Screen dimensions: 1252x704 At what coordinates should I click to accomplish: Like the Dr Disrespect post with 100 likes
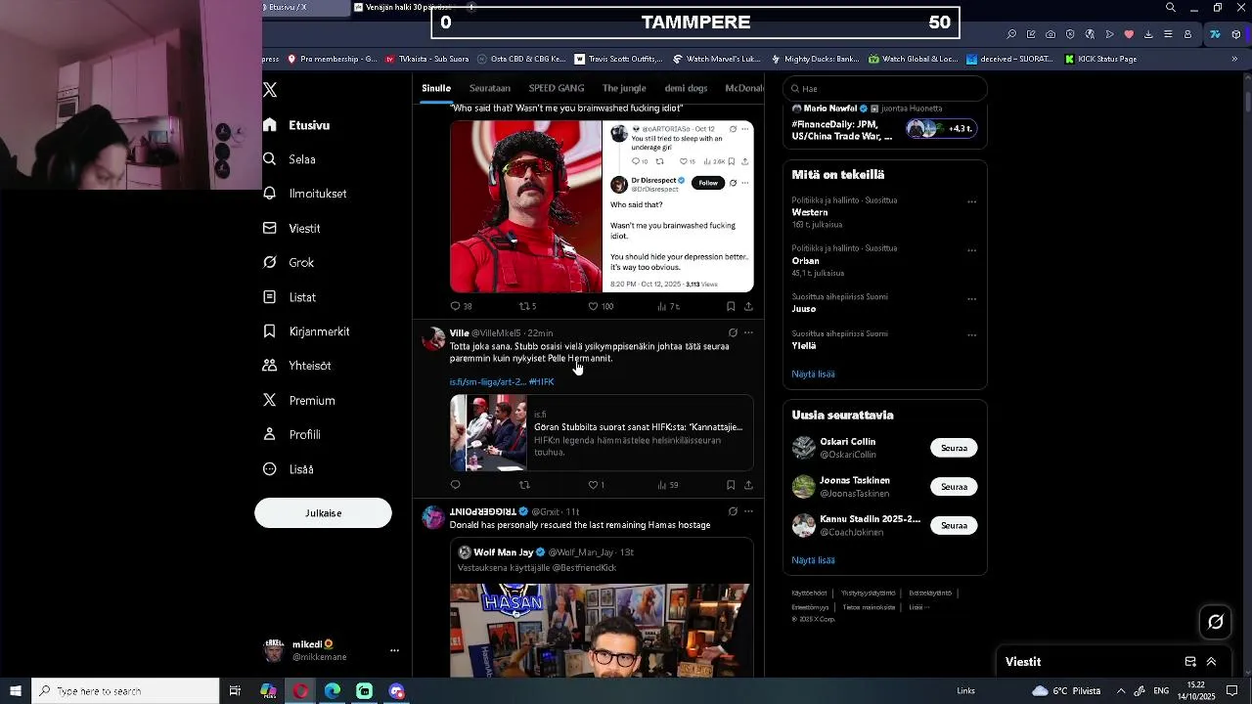[x=601, y=306]
